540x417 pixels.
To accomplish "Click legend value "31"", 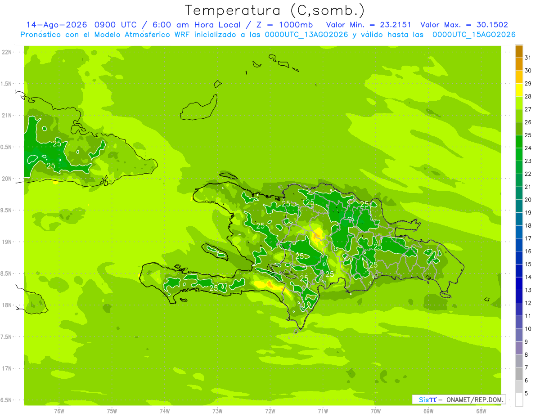I will coord(528,58).
